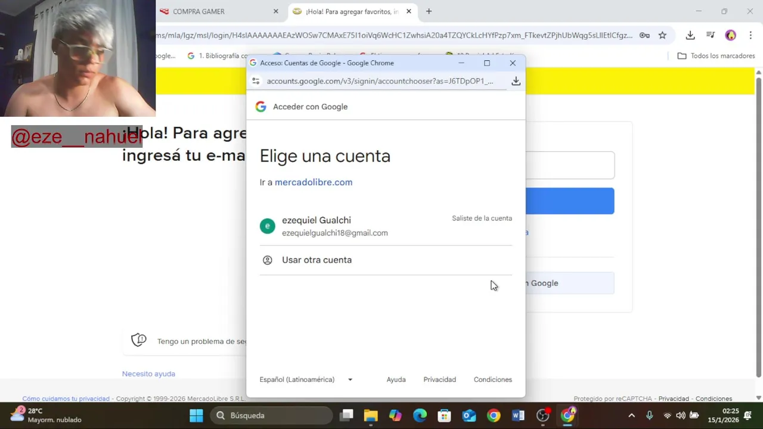The image size is (763, 429).
Task: Switch to the COMPRA GAMER tab
Action: tap(218, 11)
